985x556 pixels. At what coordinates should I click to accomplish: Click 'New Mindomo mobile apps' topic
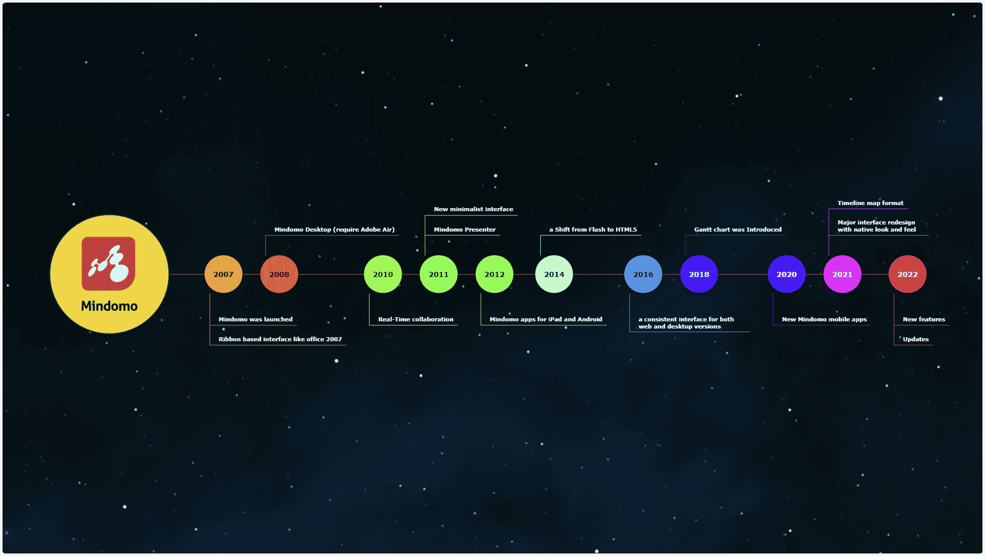coord(824,319)
